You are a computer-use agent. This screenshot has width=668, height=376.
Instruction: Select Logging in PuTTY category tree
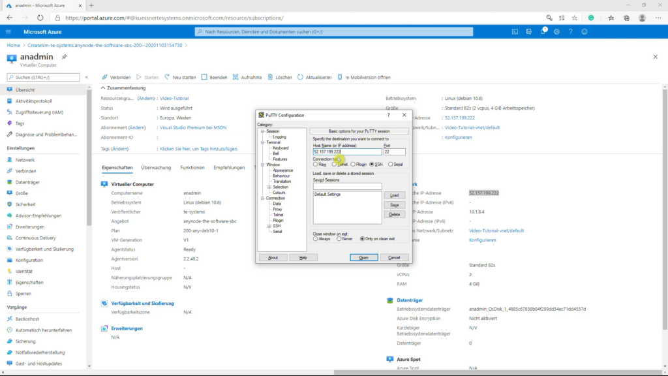(x=279, y=137)
